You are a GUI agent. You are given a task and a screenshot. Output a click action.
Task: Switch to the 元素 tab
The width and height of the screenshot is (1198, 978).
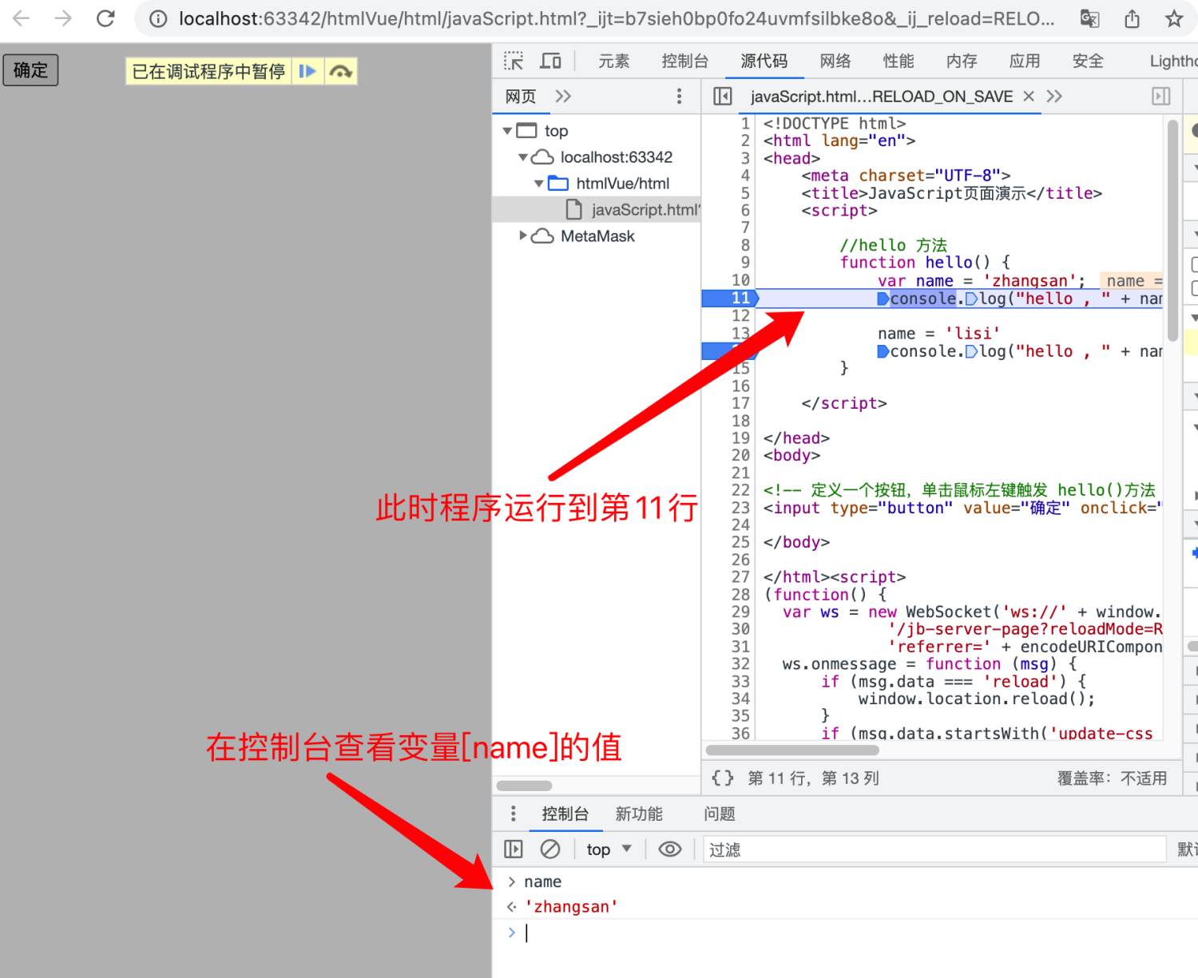tap(614, 61)
